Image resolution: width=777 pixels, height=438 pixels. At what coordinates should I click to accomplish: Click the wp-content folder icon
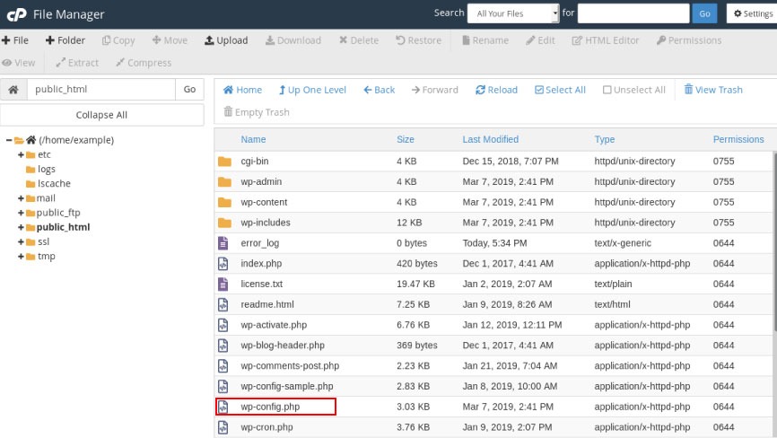[224, 202]
